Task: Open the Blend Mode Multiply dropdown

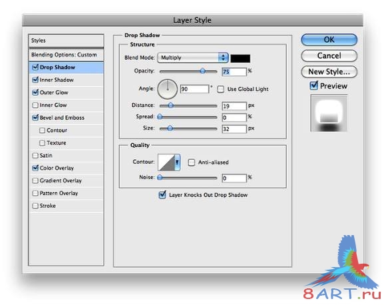Action: 193,58
